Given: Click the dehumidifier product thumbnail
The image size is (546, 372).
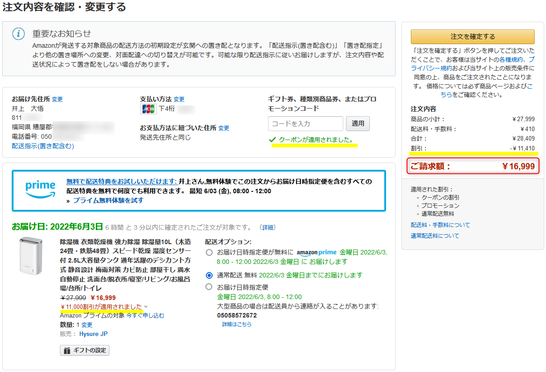Looking at the screenshot, I should pyautogui.click(x=31, y=256).
